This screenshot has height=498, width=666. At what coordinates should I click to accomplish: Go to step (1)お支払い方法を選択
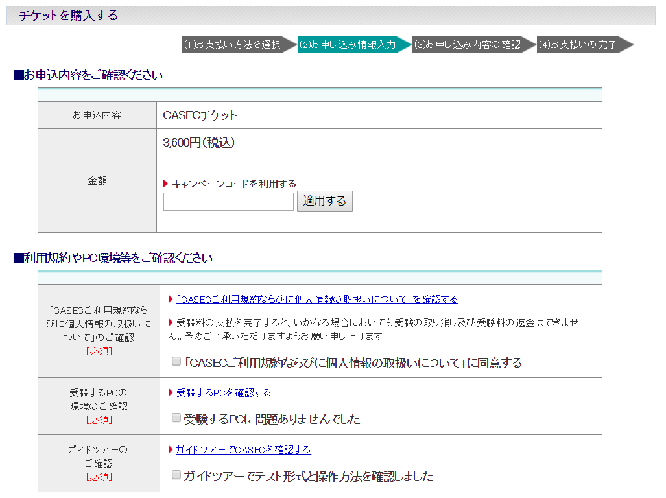point(235,45)
